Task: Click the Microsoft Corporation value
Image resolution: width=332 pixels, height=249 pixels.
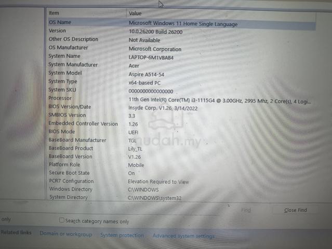Action: coord(155,49)
